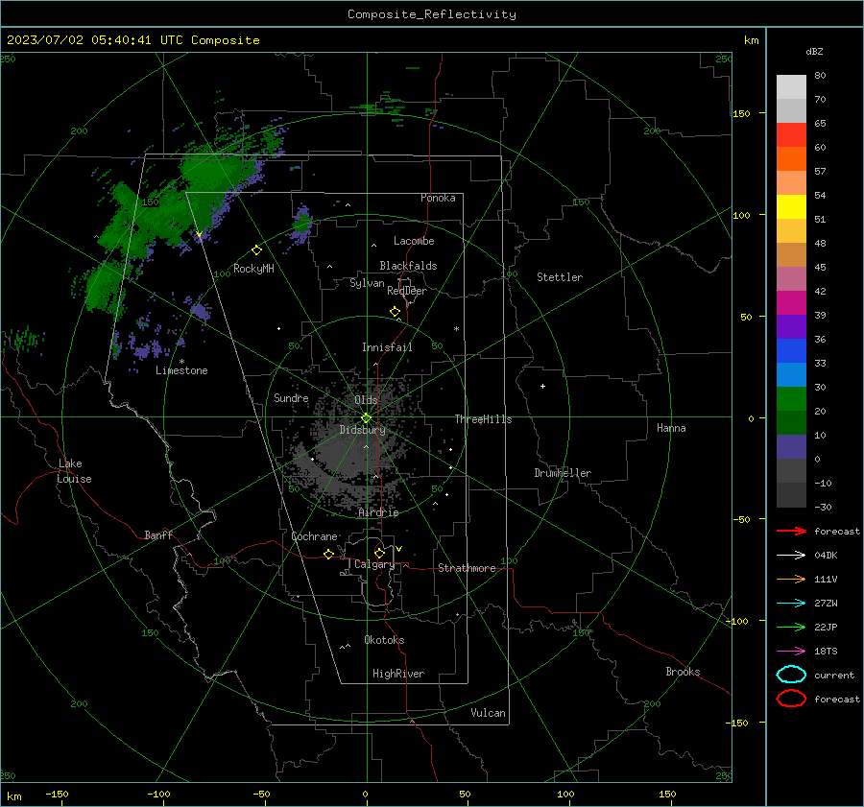Click the RockyMH map label
864x807 pixels.
tap(253, 269)
